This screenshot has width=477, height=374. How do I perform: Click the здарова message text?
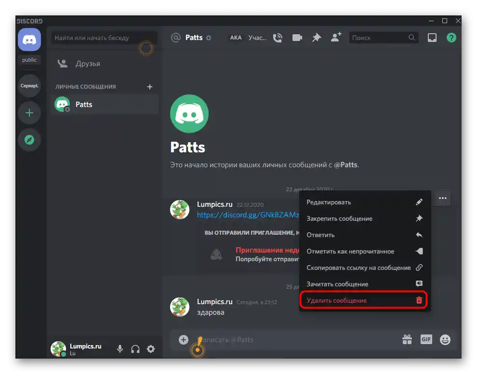coord(211,312)
